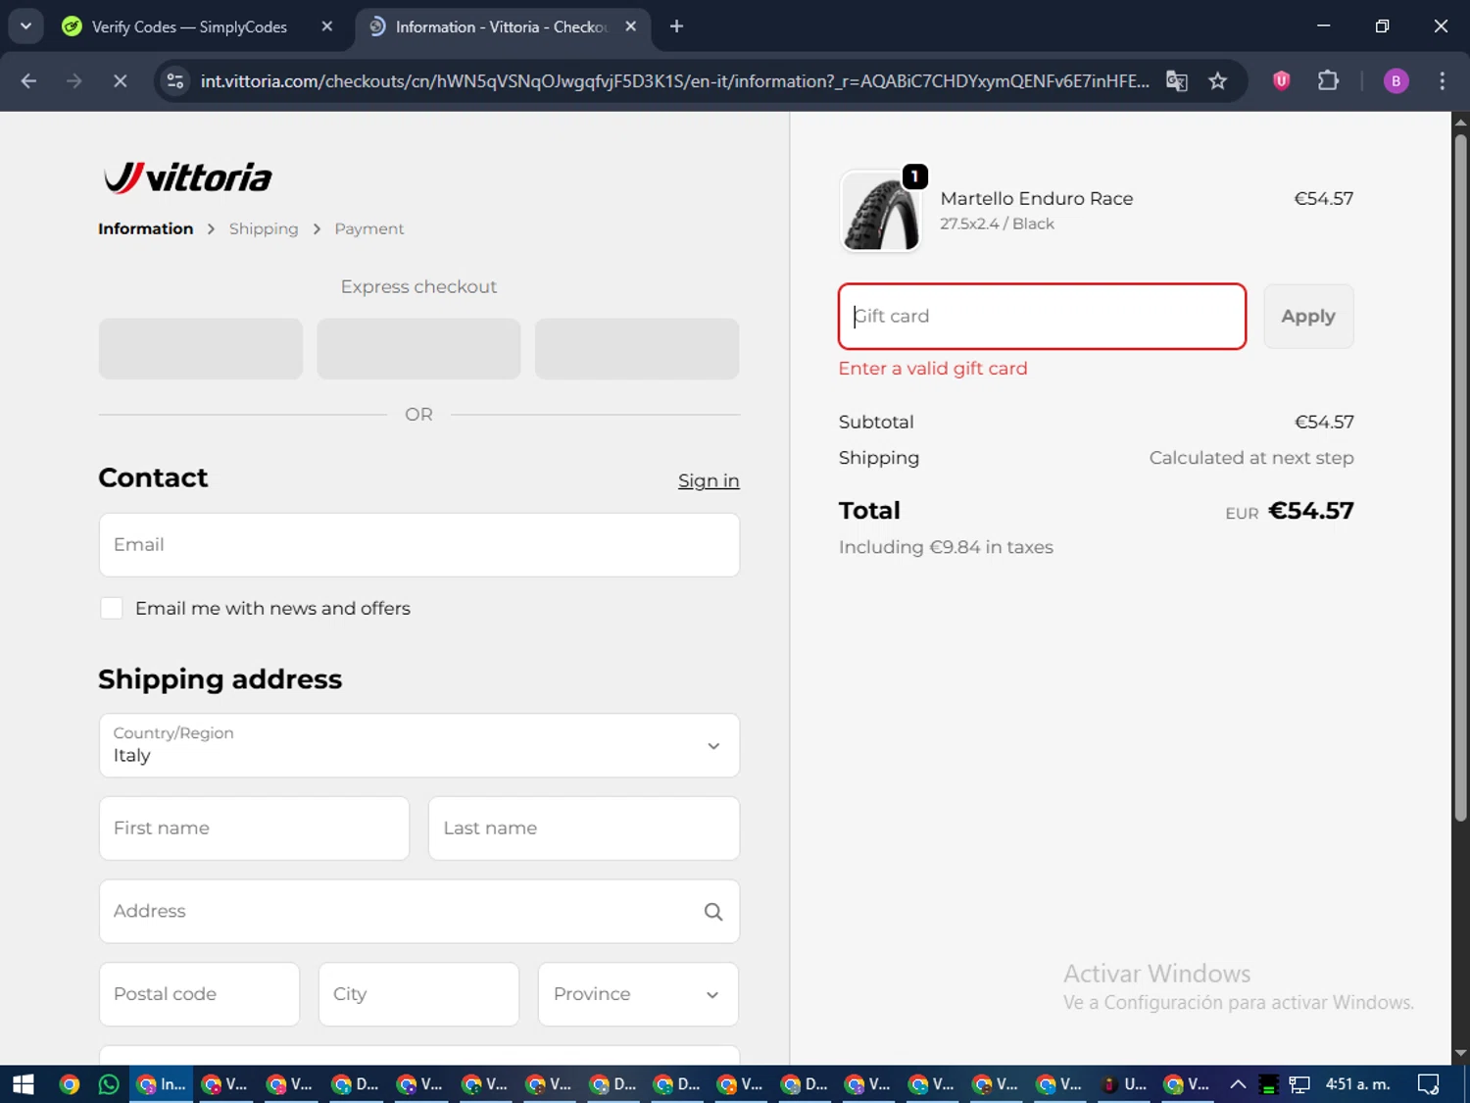Image resolution: width=1470 pixels, height=1103 pixels.
Task: Click the City field
Action: click(x=418, y=994)
